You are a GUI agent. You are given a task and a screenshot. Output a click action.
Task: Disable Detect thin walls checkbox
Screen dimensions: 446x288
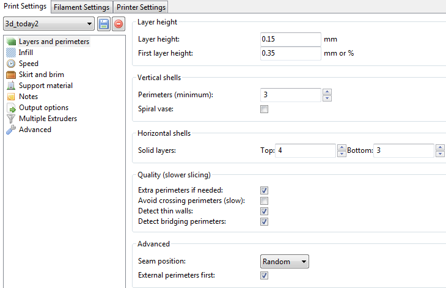(x=265, y=211)
